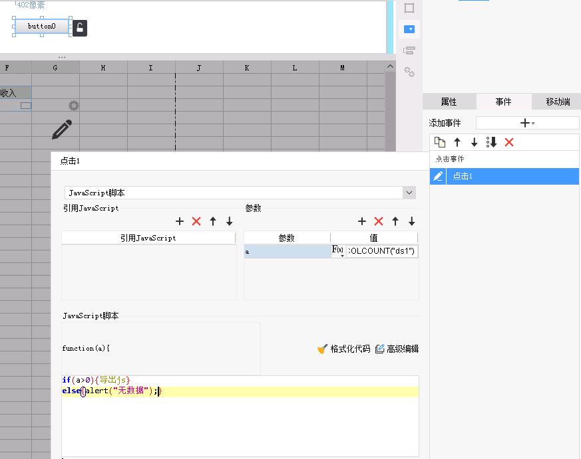The height and width of the screenshot is (459, 581).
Task: Copy the event using copy icon
Action: (440, 142)
